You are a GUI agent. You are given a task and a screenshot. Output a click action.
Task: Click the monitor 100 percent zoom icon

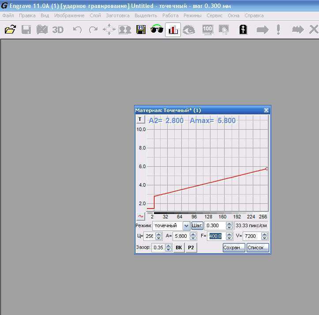[x=207, y=30]
